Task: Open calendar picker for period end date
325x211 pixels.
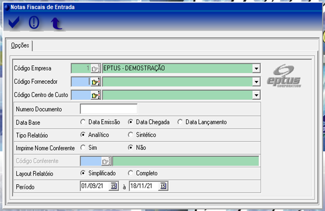Action: [x=163, y=186]
